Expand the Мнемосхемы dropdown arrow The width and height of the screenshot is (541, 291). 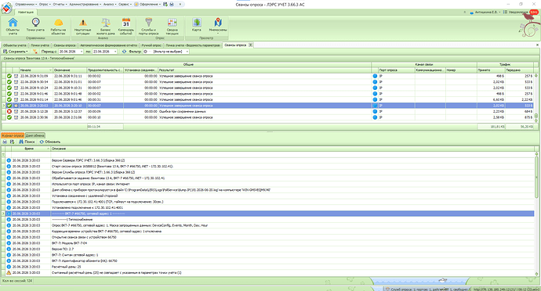(218, 34)
